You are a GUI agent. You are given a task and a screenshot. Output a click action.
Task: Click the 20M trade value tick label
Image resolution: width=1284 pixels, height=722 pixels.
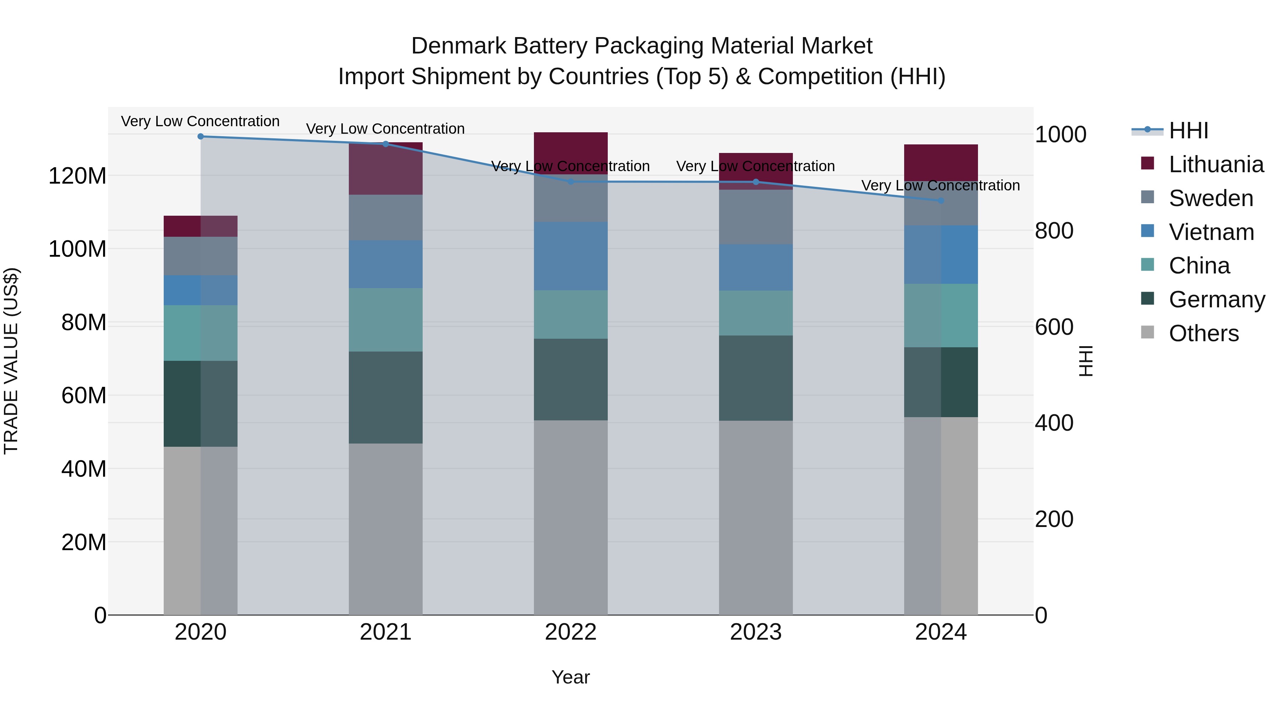pos(84,542)
